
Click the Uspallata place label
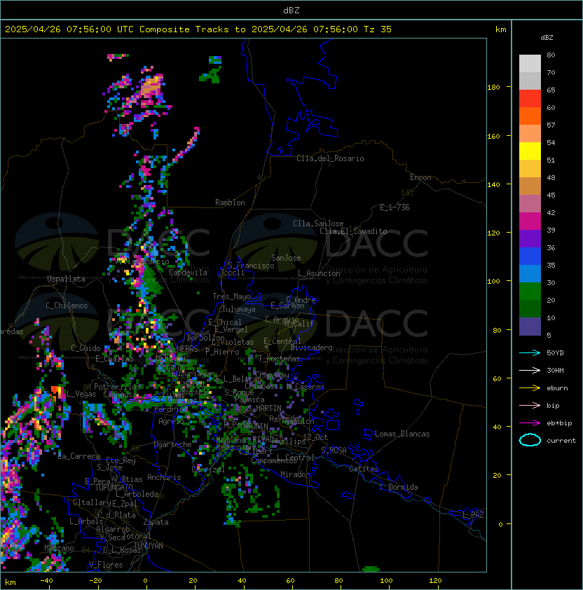pos(66,279)
